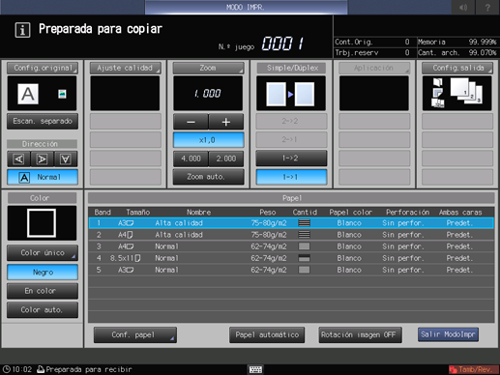Select Normal direction toggle
The image size is (500, 375).
click(x=43, y=177)
